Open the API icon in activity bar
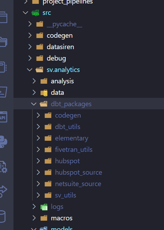The width and height of the screenshot is (164, 230). coord(3,117)
